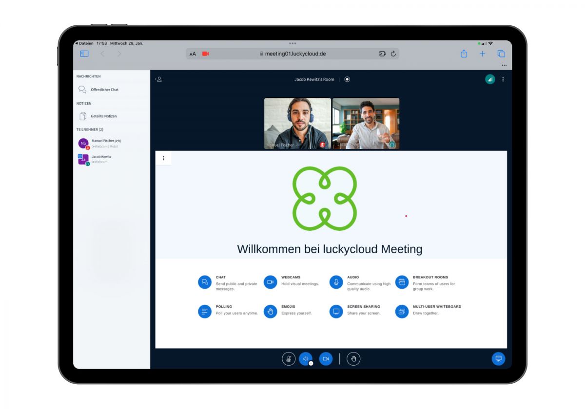Viewport: 585px width, 409px height.
Task: Click the Audio feature icon on slide
Action: point(336,282)
